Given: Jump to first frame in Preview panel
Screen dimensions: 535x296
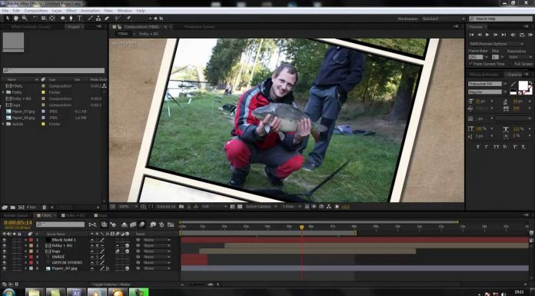Looking at the screenshot, I should coord(471,35).
